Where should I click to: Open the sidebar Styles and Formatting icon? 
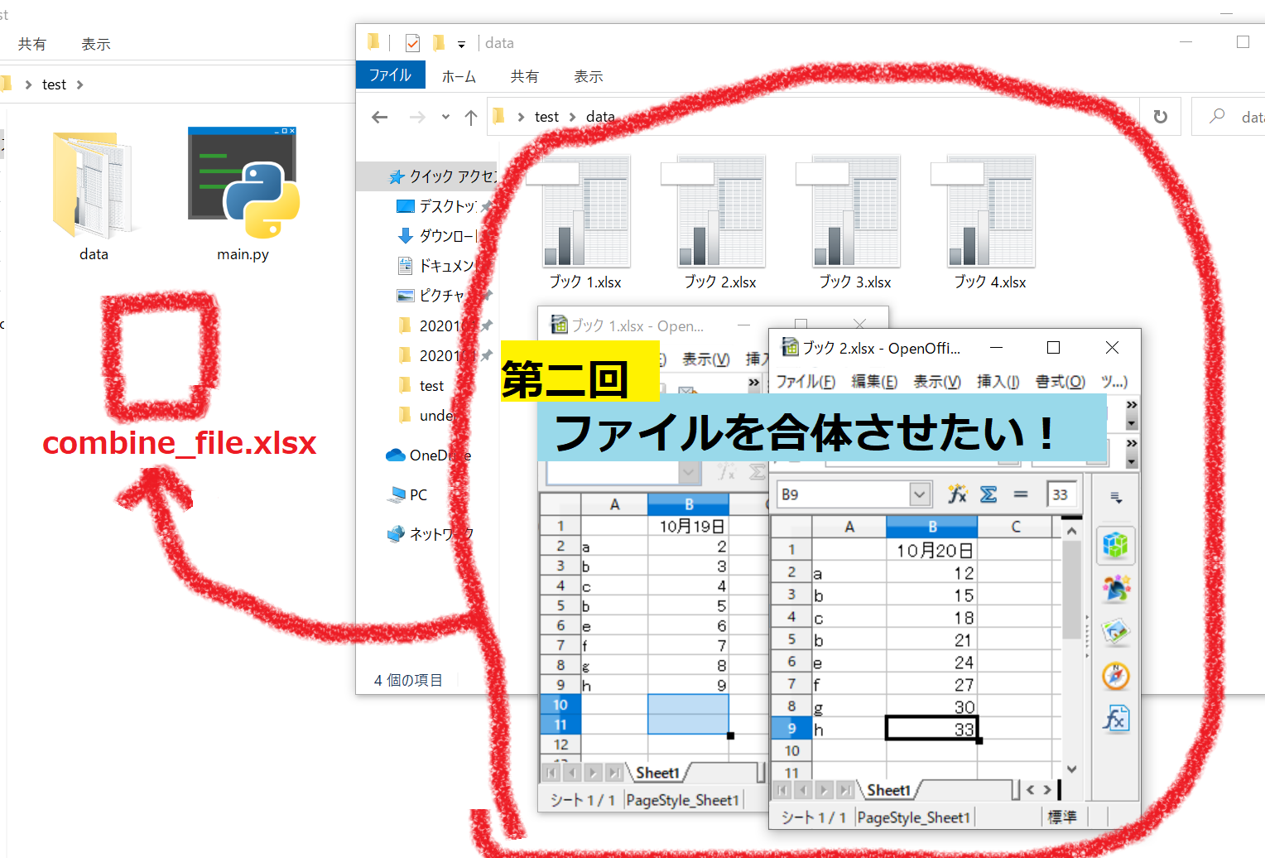(1115, 589)
